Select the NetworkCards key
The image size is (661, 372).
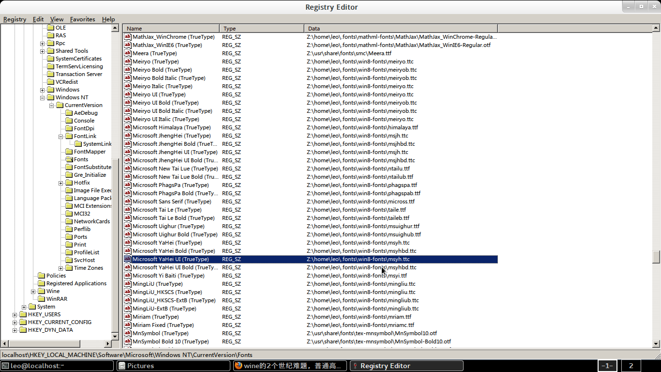point(92,221)
